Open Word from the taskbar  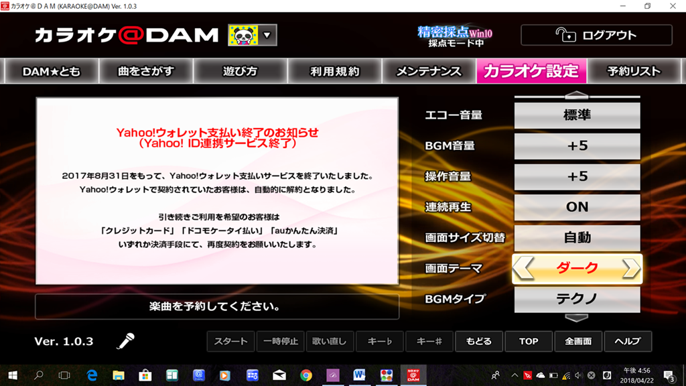(x=359, y=375)
